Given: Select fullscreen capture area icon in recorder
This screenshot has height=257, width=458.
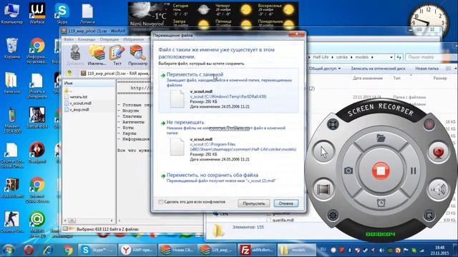Looking at the screenshot, I should click(x=332, y=124).
